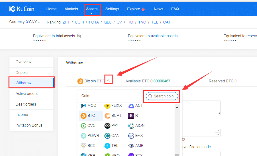Open CV ranking link
Viewport: 257px width, 156px height.
coord(119,22)
